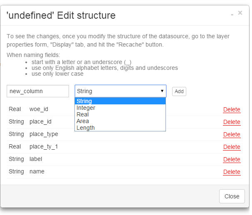Screen dimensions: 252x215
Task: Click the String type combo box
Action: click(x=121, y=91)
